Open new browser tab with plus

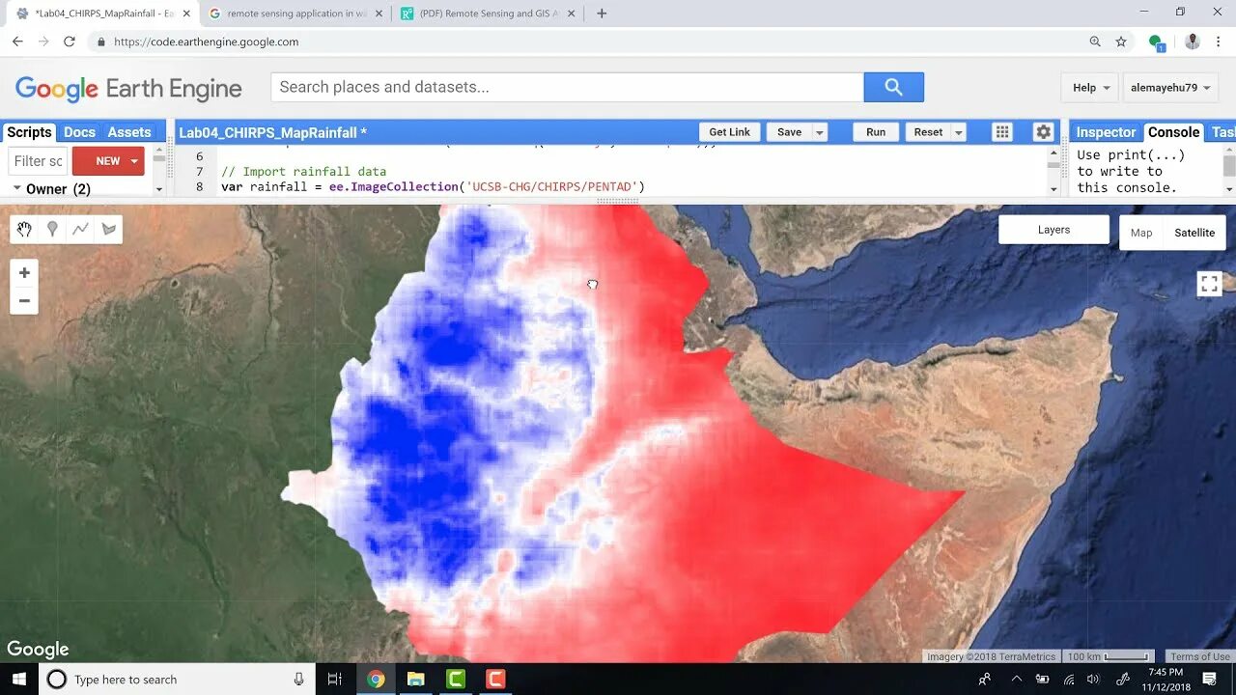coord(602,14)
